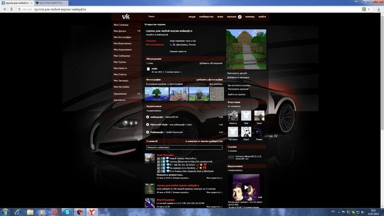Open Skype from the taskbar
Viewport: 384px width, 216px height.
coord(67,212)
